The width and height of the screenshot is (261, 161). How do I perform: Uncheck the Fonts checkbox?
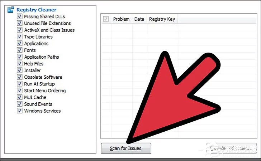point(19,50)
